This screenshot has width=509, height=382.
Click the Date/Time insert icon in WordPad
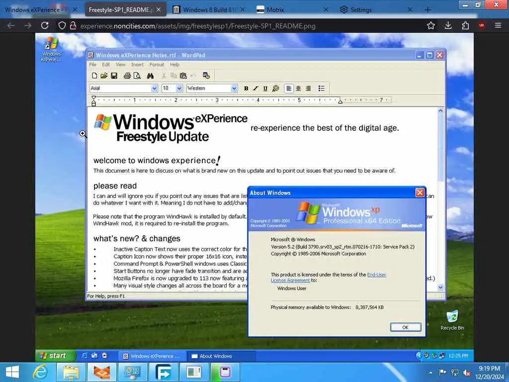(206, 76)
